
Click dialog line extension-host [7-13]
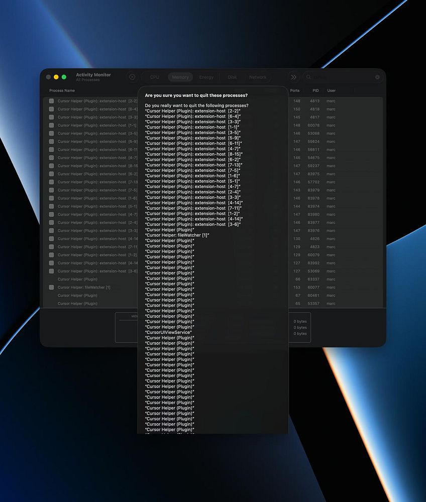(193, 165)
